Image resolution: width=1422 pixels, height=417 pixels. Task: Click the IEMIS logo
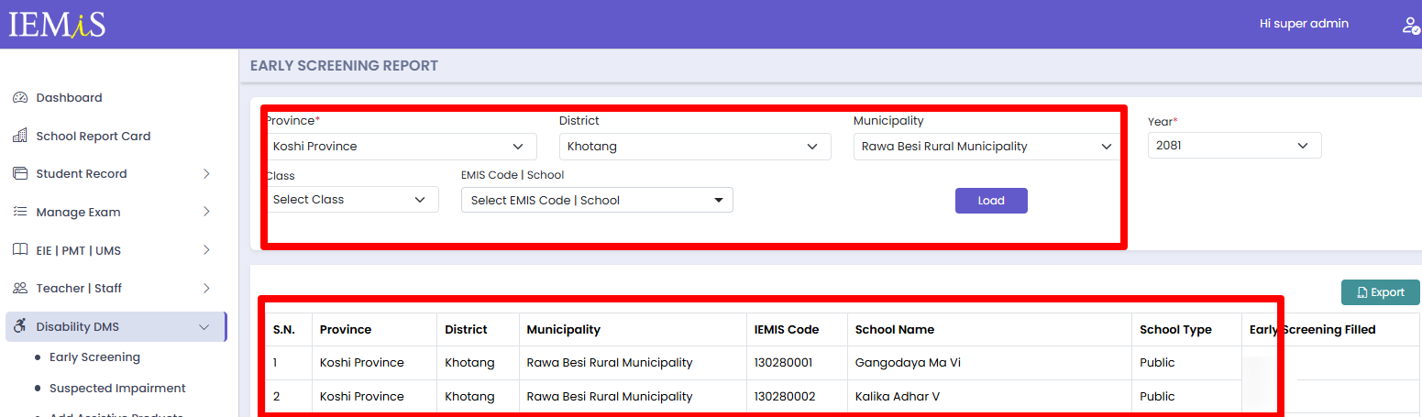(57, 25)
